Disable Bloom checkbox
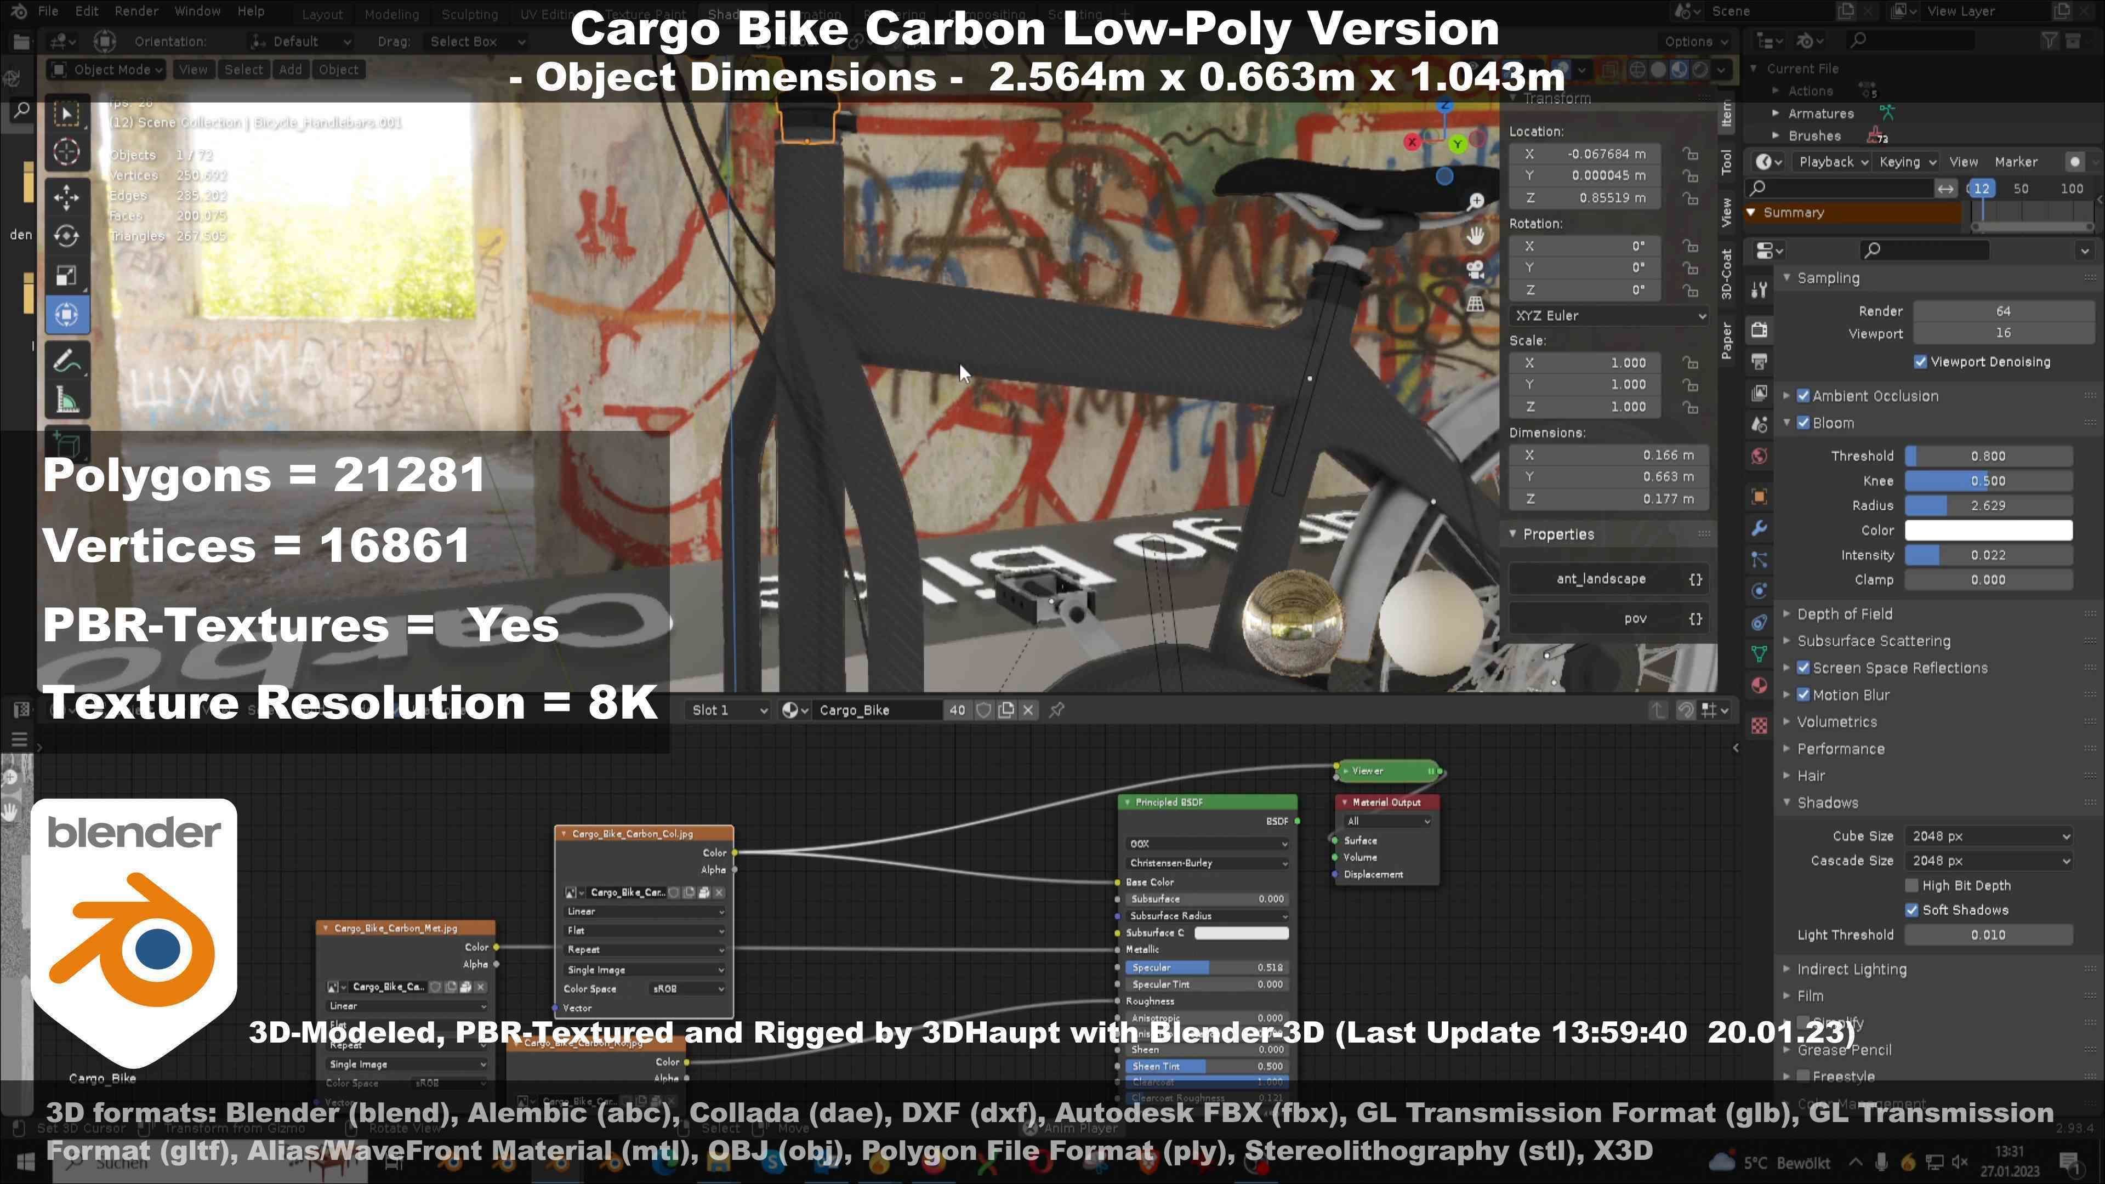The height and width of the screenshot is (1184, 2105). [x=1804, y=423]
